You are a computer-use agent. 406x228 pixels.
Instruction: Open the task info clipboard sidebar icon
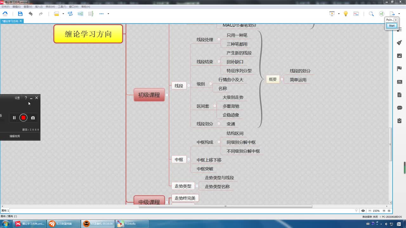(x=400, y=121)
